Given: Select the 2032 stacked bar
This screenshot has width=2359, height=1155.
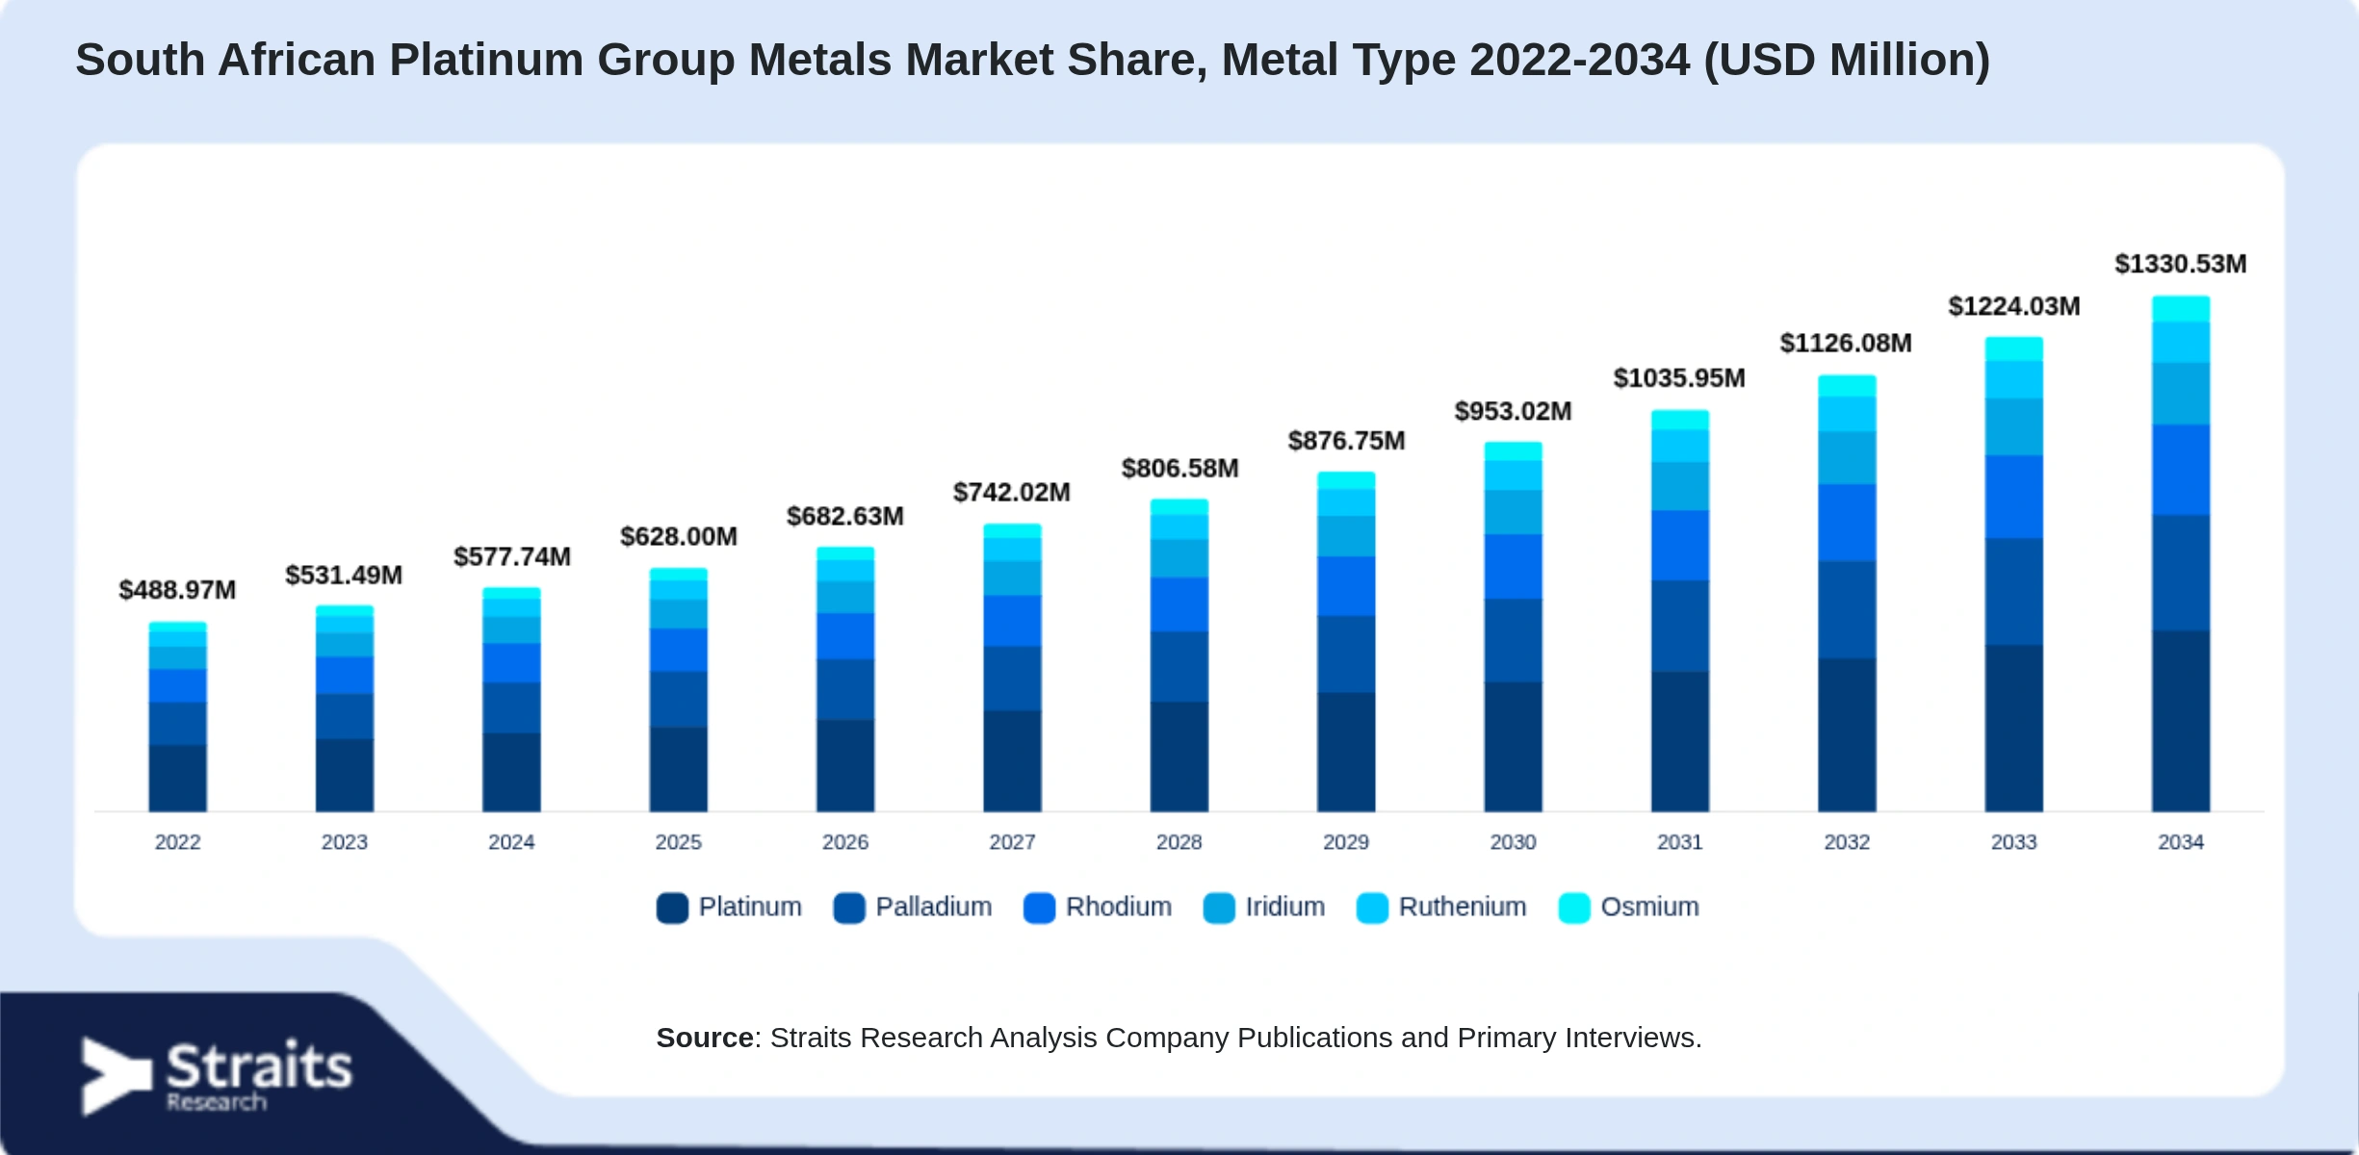Looking at the screenshot, I should coord(1847,594).
